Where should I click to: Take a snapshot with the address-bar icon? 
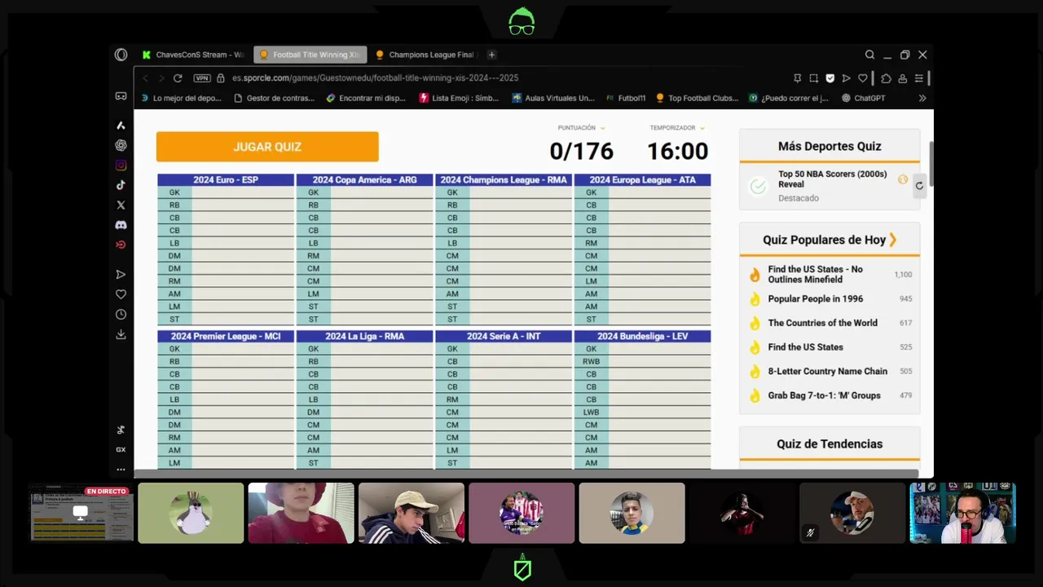tap(813, 78)
